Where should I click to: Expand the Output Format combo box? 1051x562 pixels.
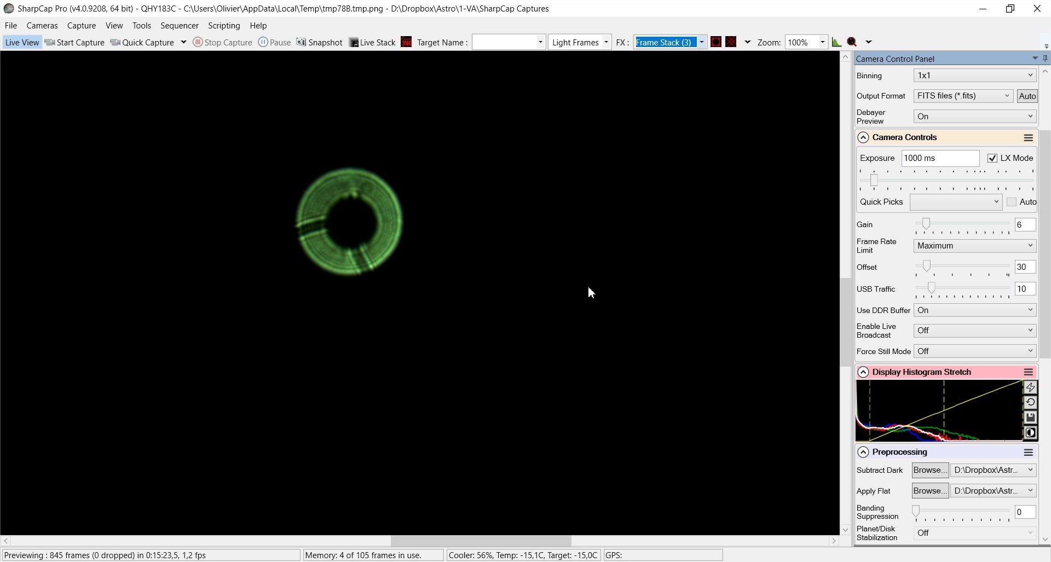963,96
